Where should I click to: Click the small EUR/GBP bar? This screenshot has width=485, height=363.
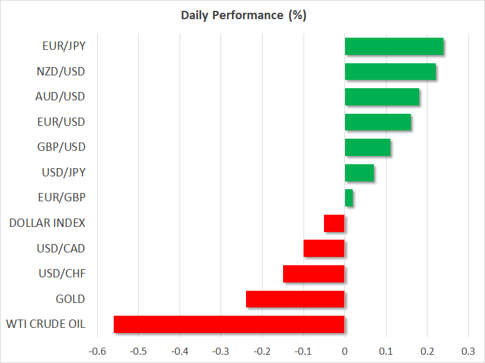click(349, 198)
